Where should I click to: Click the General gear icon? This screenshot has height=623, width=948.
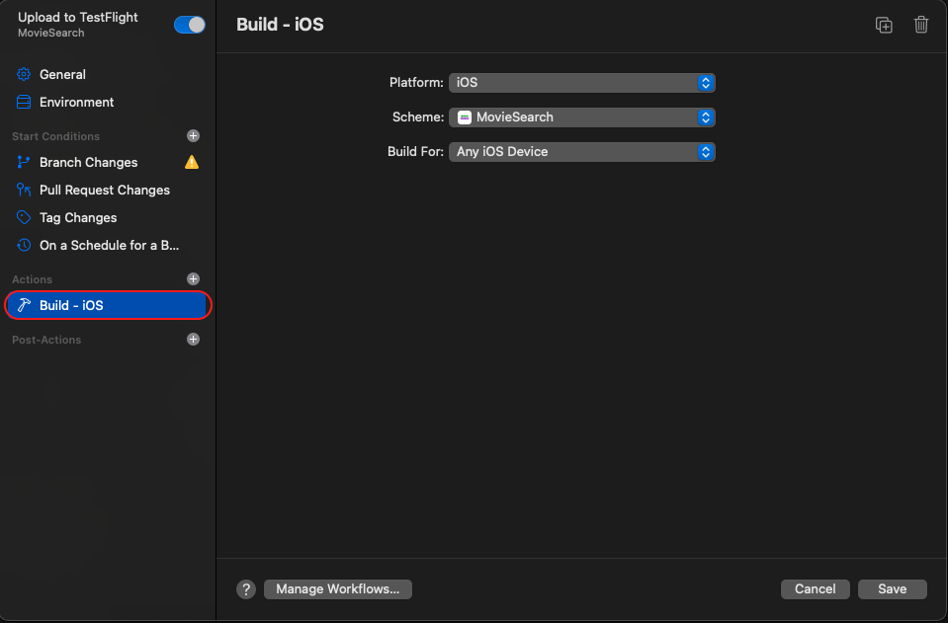point(24,74)
